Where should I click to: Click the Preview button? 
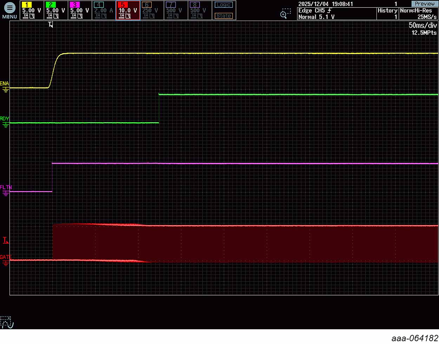(424, 4)
